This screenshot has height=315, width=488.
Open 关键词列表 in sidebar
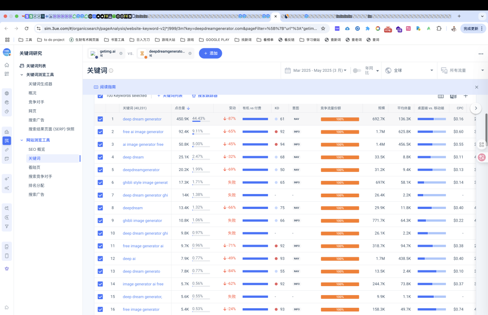pos(36,66)
